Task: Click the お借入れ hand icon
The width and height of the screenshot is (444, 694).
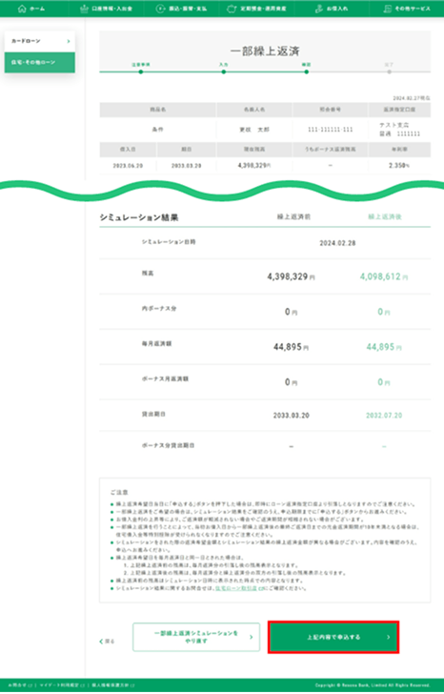Action: point(319,9)
